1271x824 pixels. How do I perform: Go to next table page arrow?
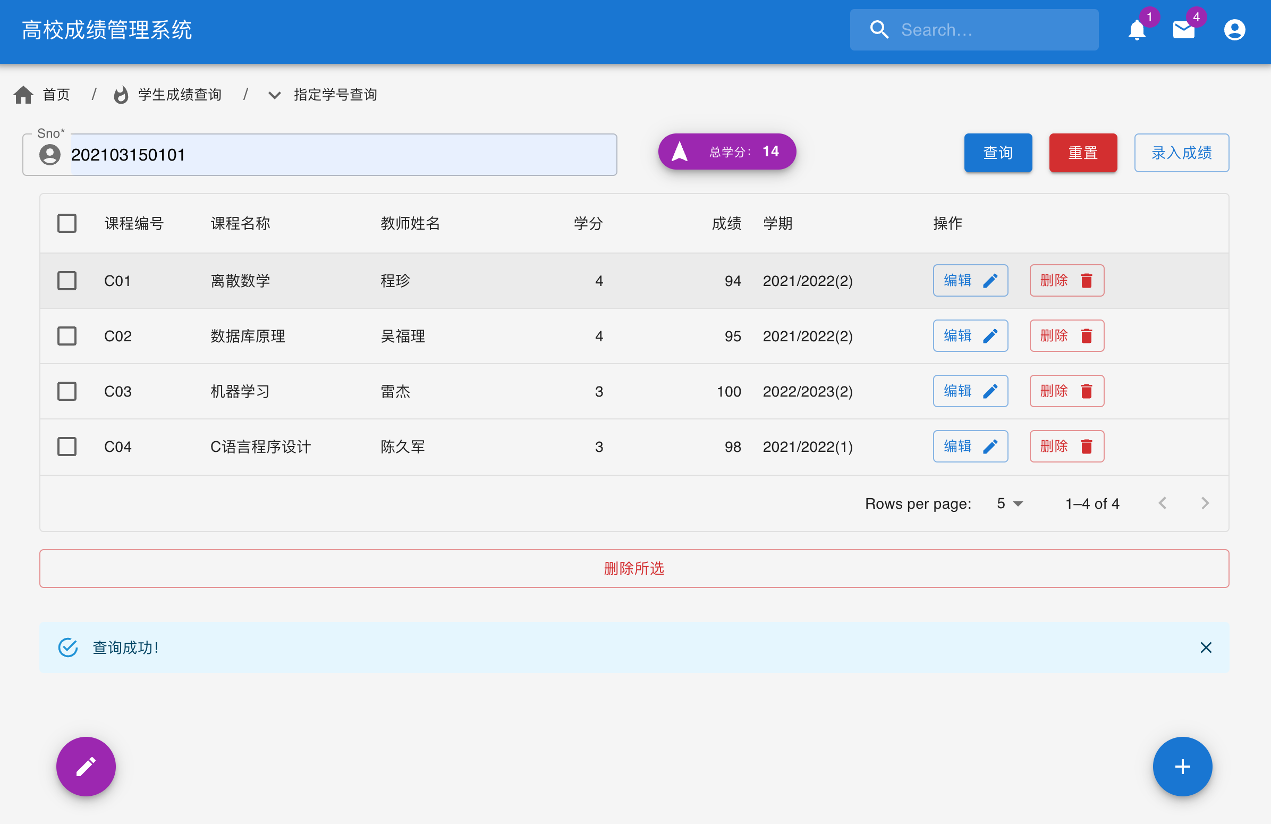click(1204, 503)
